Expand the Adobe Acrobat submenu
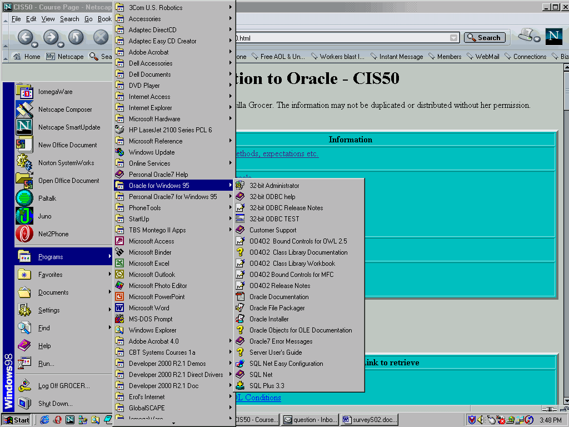Screen dimensions: 569x427 tap(174, 52)
